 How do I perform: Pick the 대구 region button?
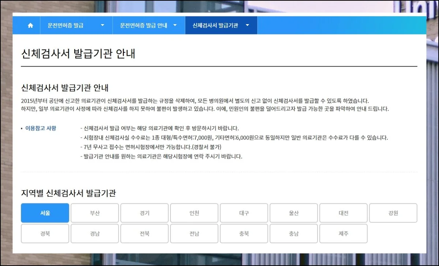(x=244, y=213)
